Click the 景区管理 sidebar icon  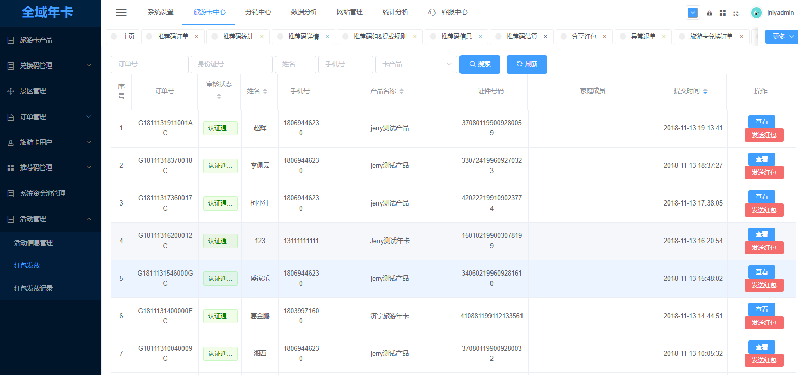(11, 91)
